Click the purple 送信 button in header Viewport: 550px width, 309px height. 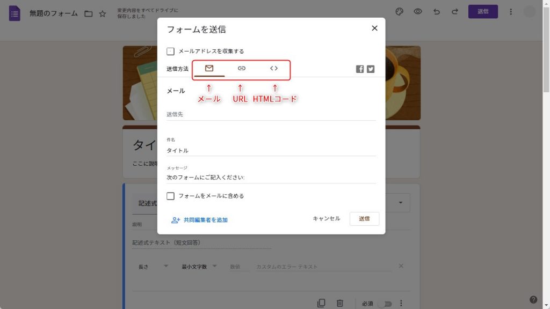click(483, 12)
